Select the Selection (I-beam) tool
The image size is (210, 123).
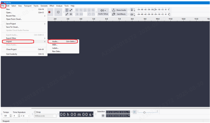[x=67, y=10]
